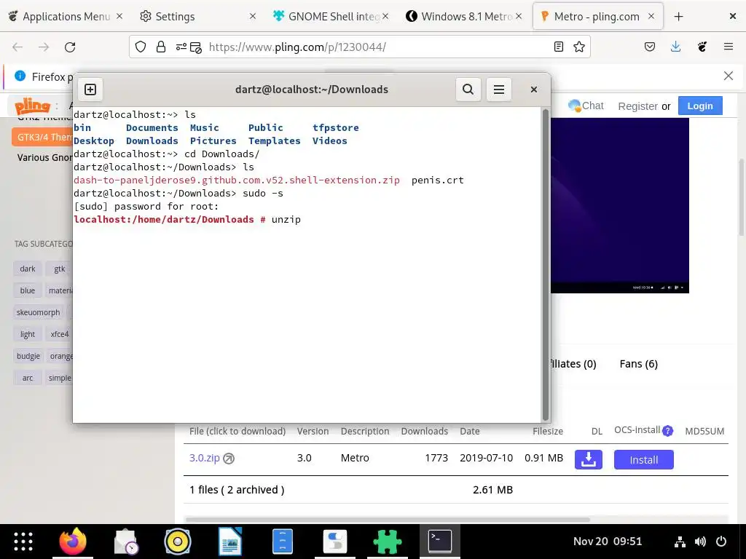Open the pling logo homepage link
Image resolution: width=746 pixels, height=559 pixels.
32,106
